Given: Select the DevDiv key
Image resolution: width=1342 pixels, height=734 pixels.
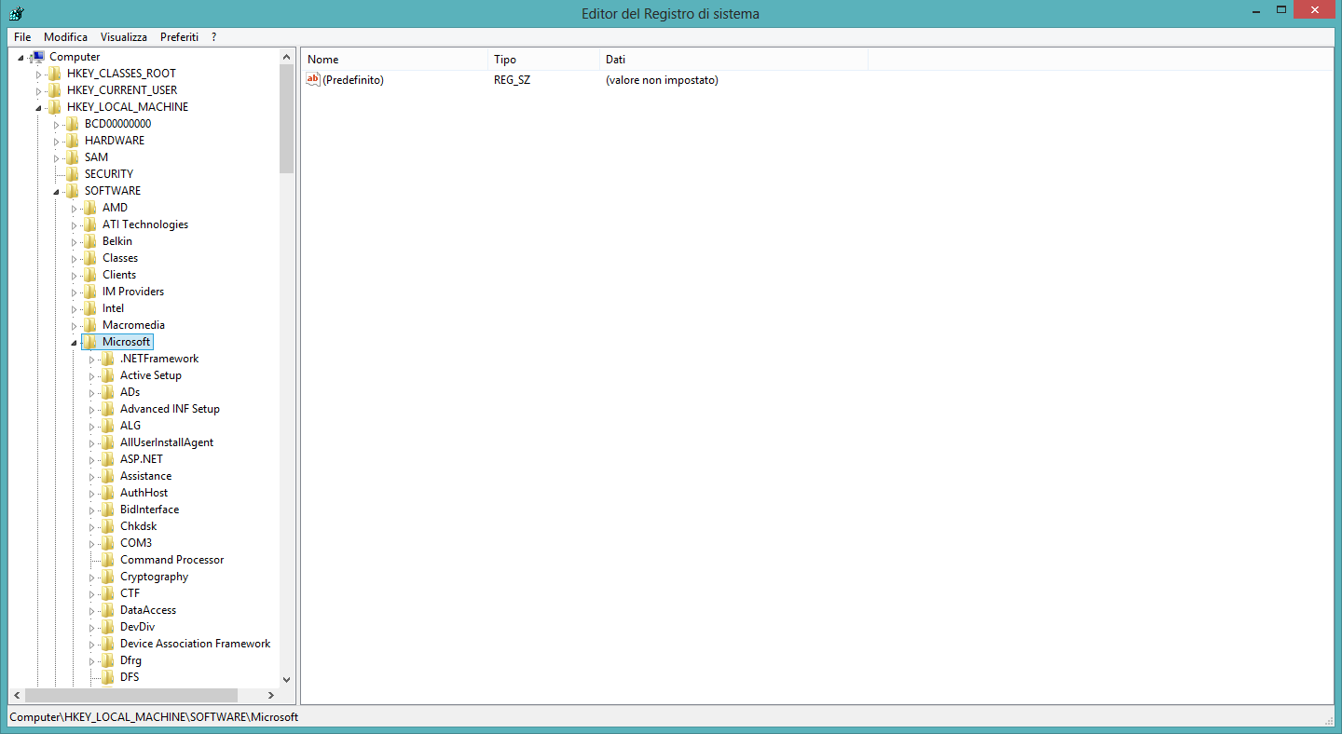Looking at the screenshot, I should coord(137,627).
